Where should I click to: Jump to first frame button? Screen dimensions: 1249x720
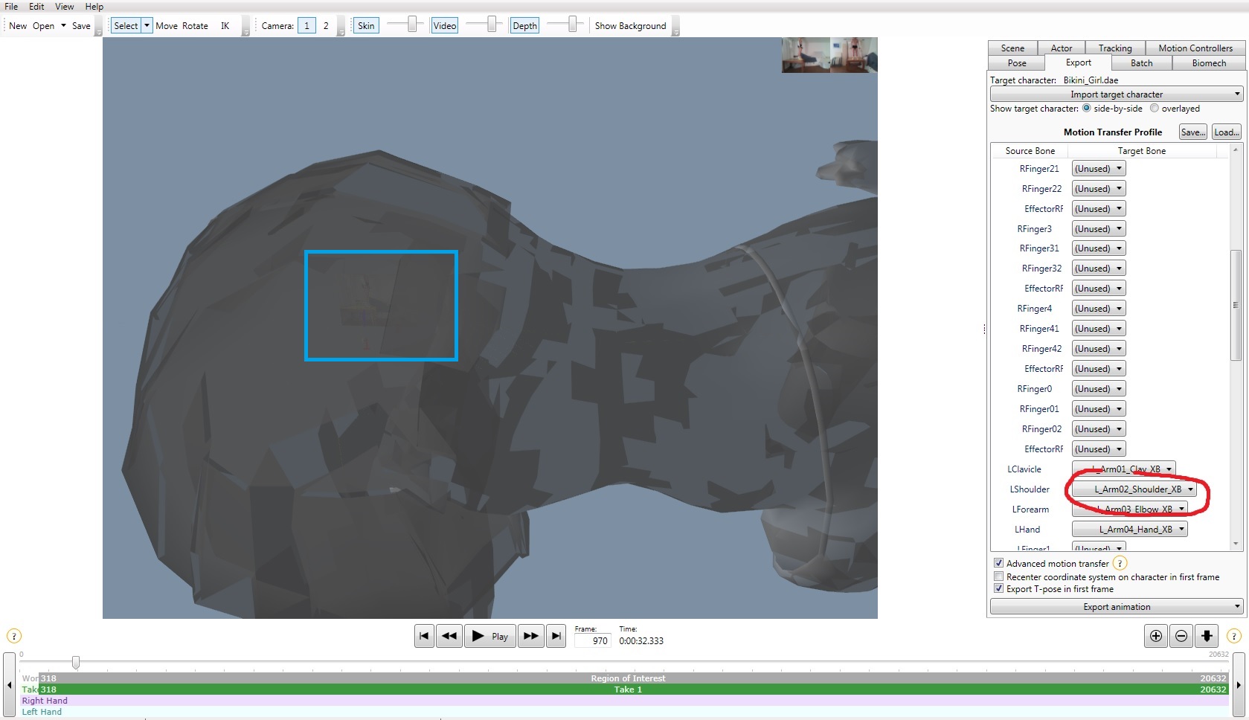[424, 636]
